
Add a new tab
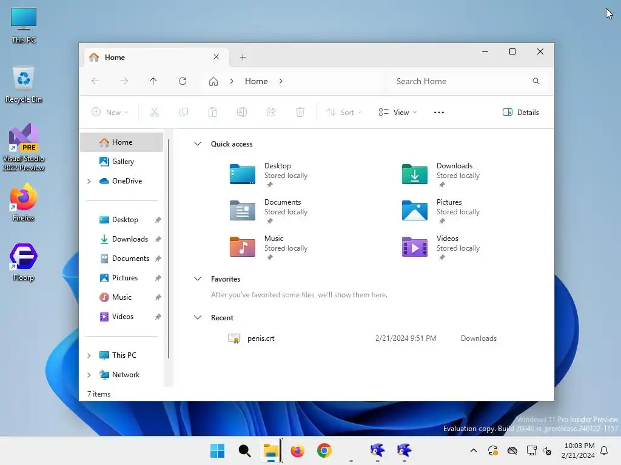coord(243,58)
